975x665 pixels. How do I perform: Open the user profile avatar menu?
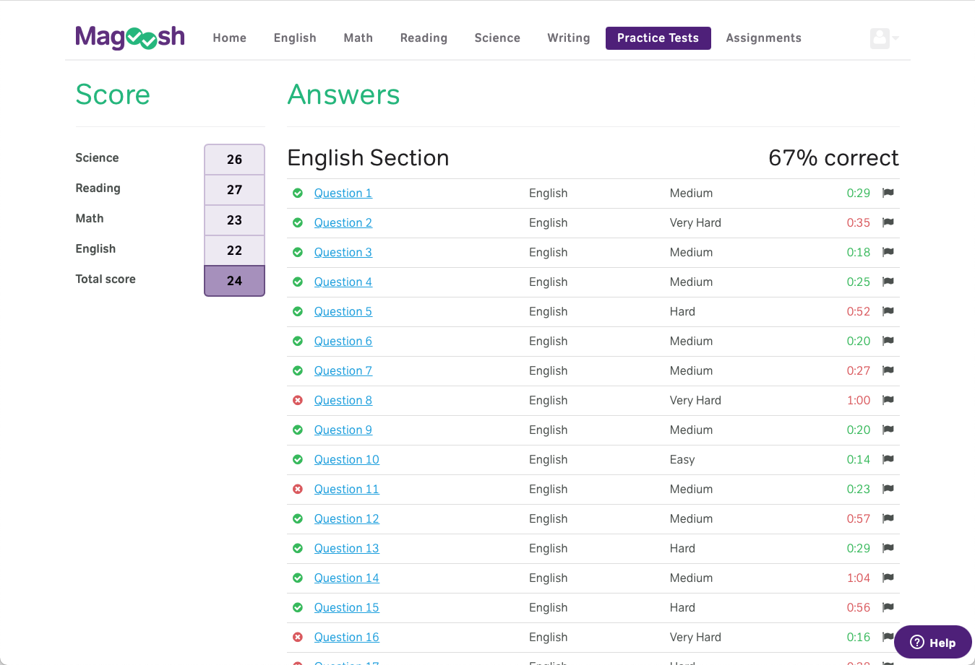[883, 38]
